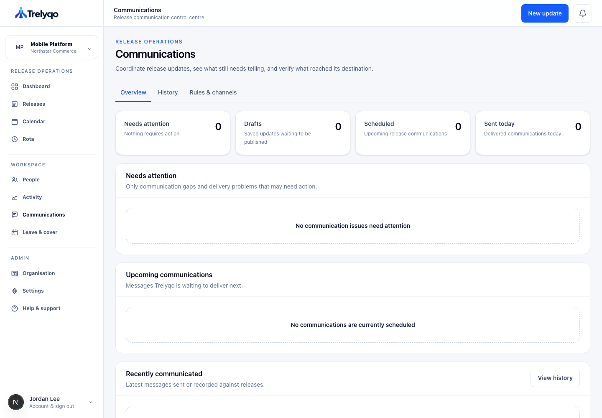Viewport: 602px width, 418px height.
Task: Click the Calendar icon in sidebar
Action: point(15,122)
